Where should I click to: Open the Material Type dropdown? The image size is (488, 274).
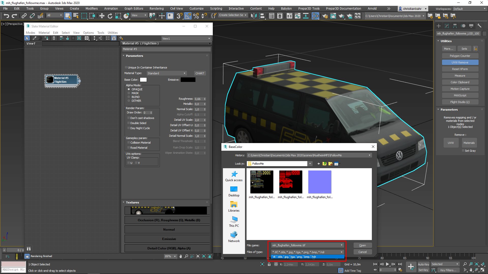click(167, 73)
